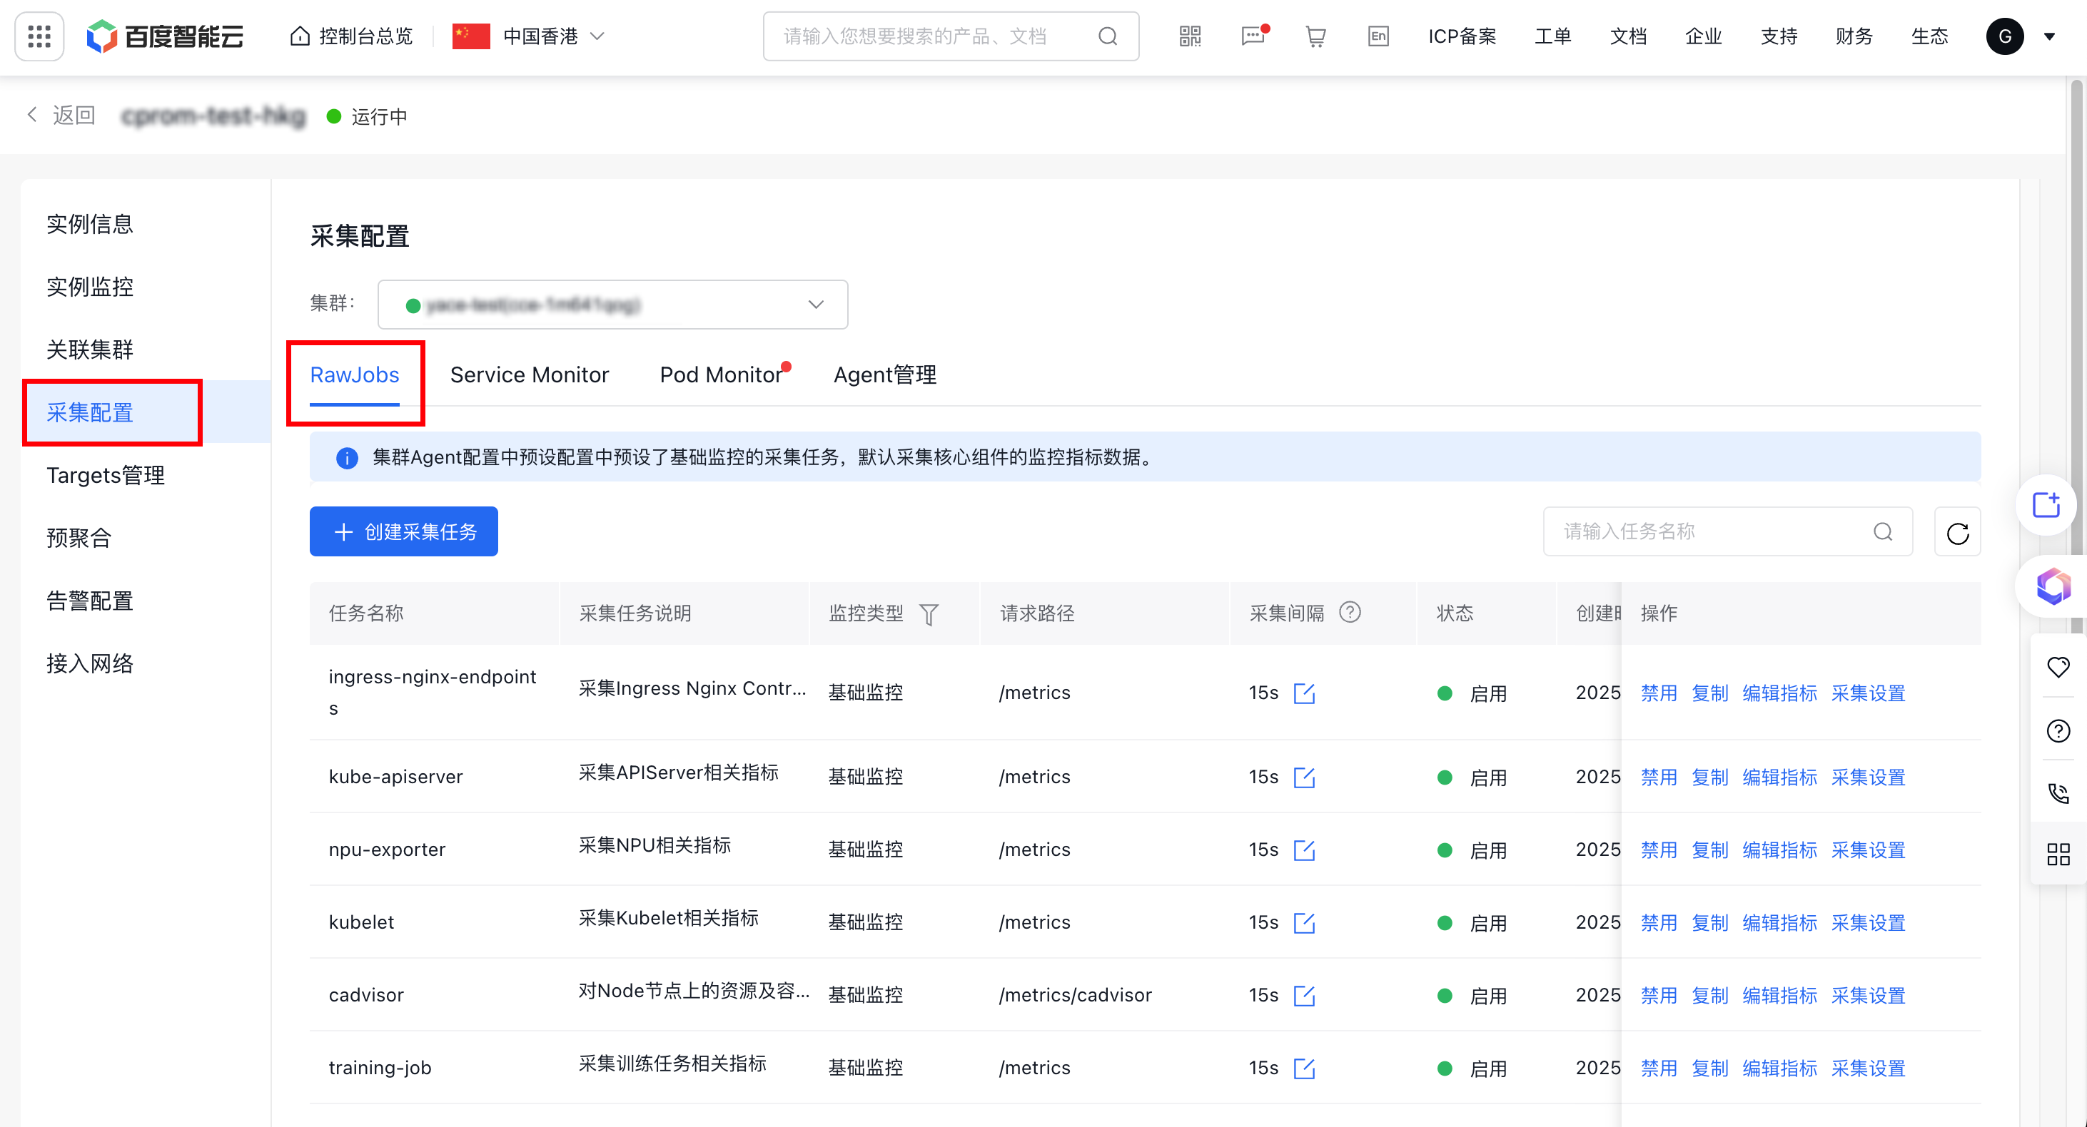Image resolution: width=2087 pixels, height=1127 pixels.
Task: Edit interval for npu-exporter
Action: click(x=1305, y=850)
